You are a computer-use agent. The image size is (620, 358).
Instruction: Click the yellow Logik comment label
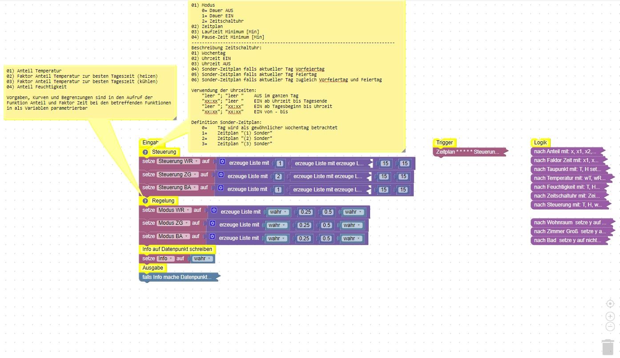540,143
